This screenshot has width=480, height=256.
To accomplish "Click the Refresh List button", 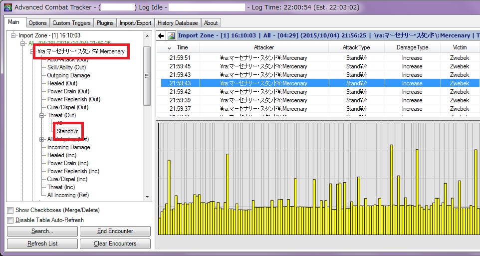I will [42, 244].
